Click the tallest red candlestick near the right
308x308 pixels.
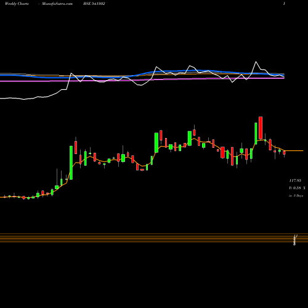[x=261, y=128]
